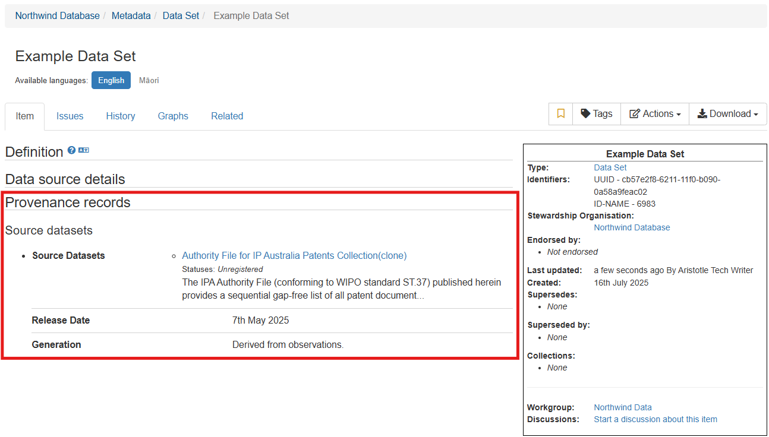Viewport: 769px width, 437px height.
Task: Select the English language button
Action: click(x=111, y=81)
